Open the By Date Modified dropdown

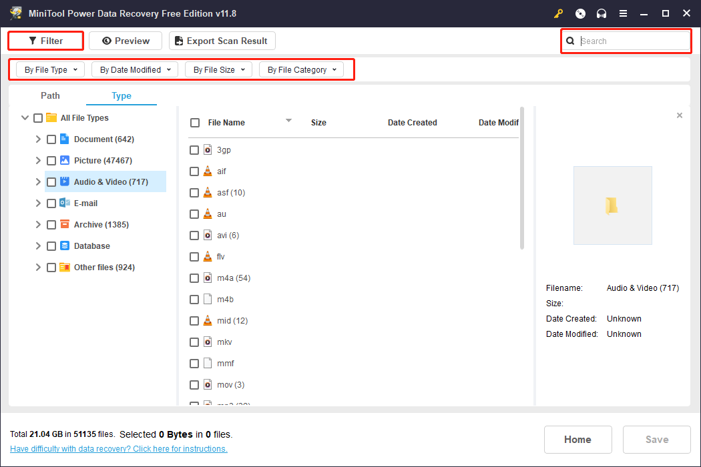(x=135, y=69)
